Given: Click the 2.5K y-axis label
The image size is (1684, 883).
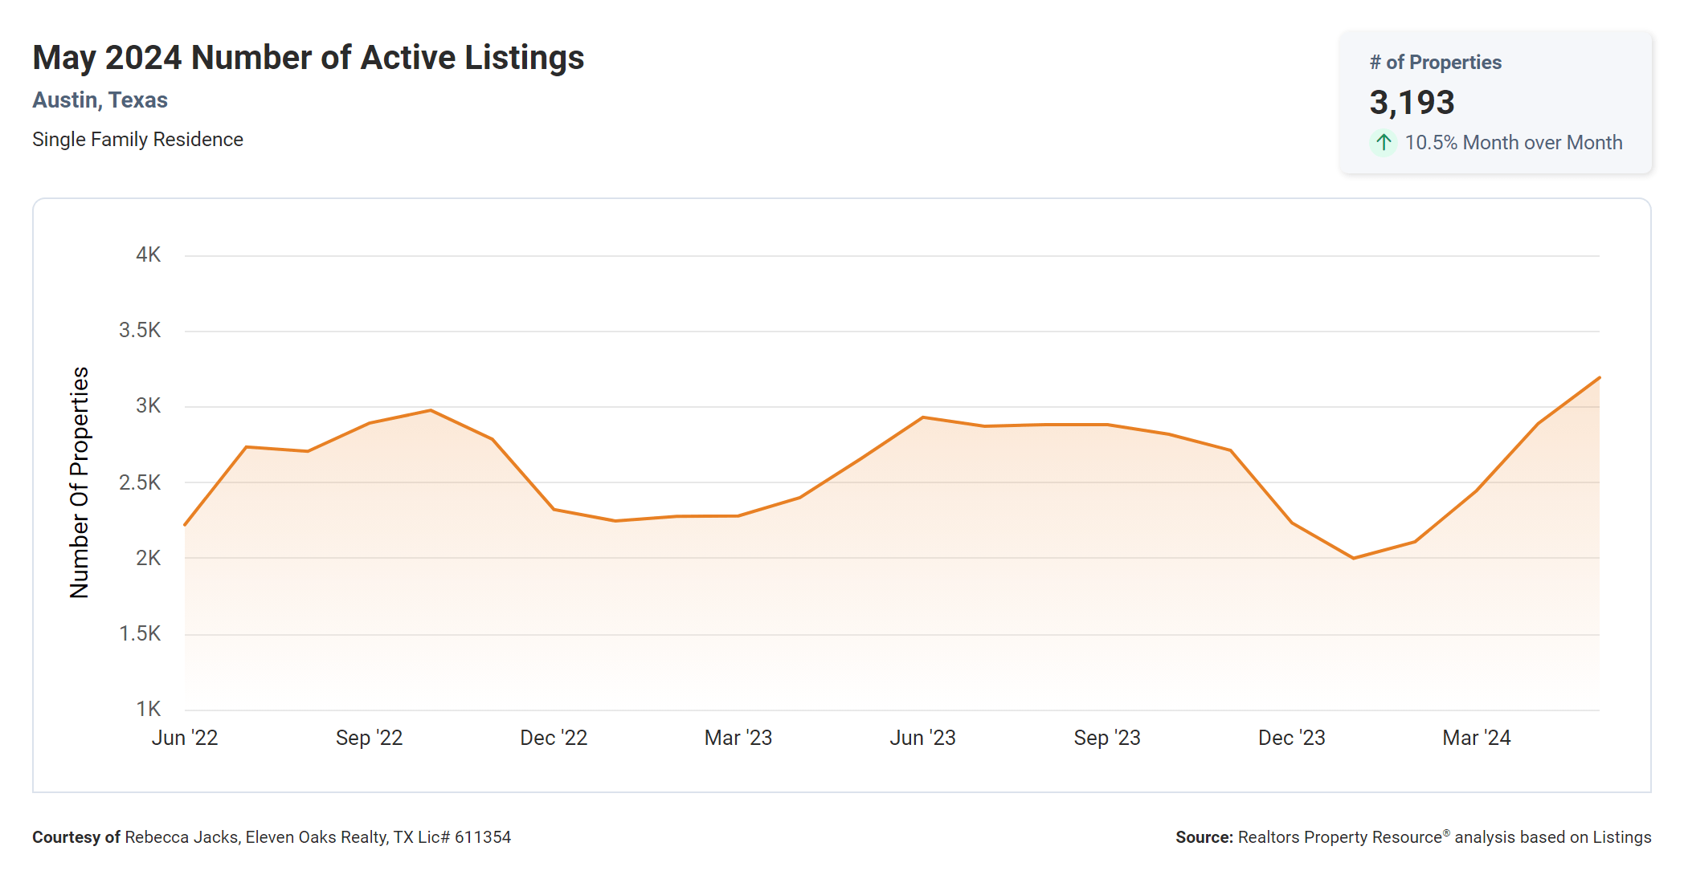Looking at the screenshot, I should point(140,482).
